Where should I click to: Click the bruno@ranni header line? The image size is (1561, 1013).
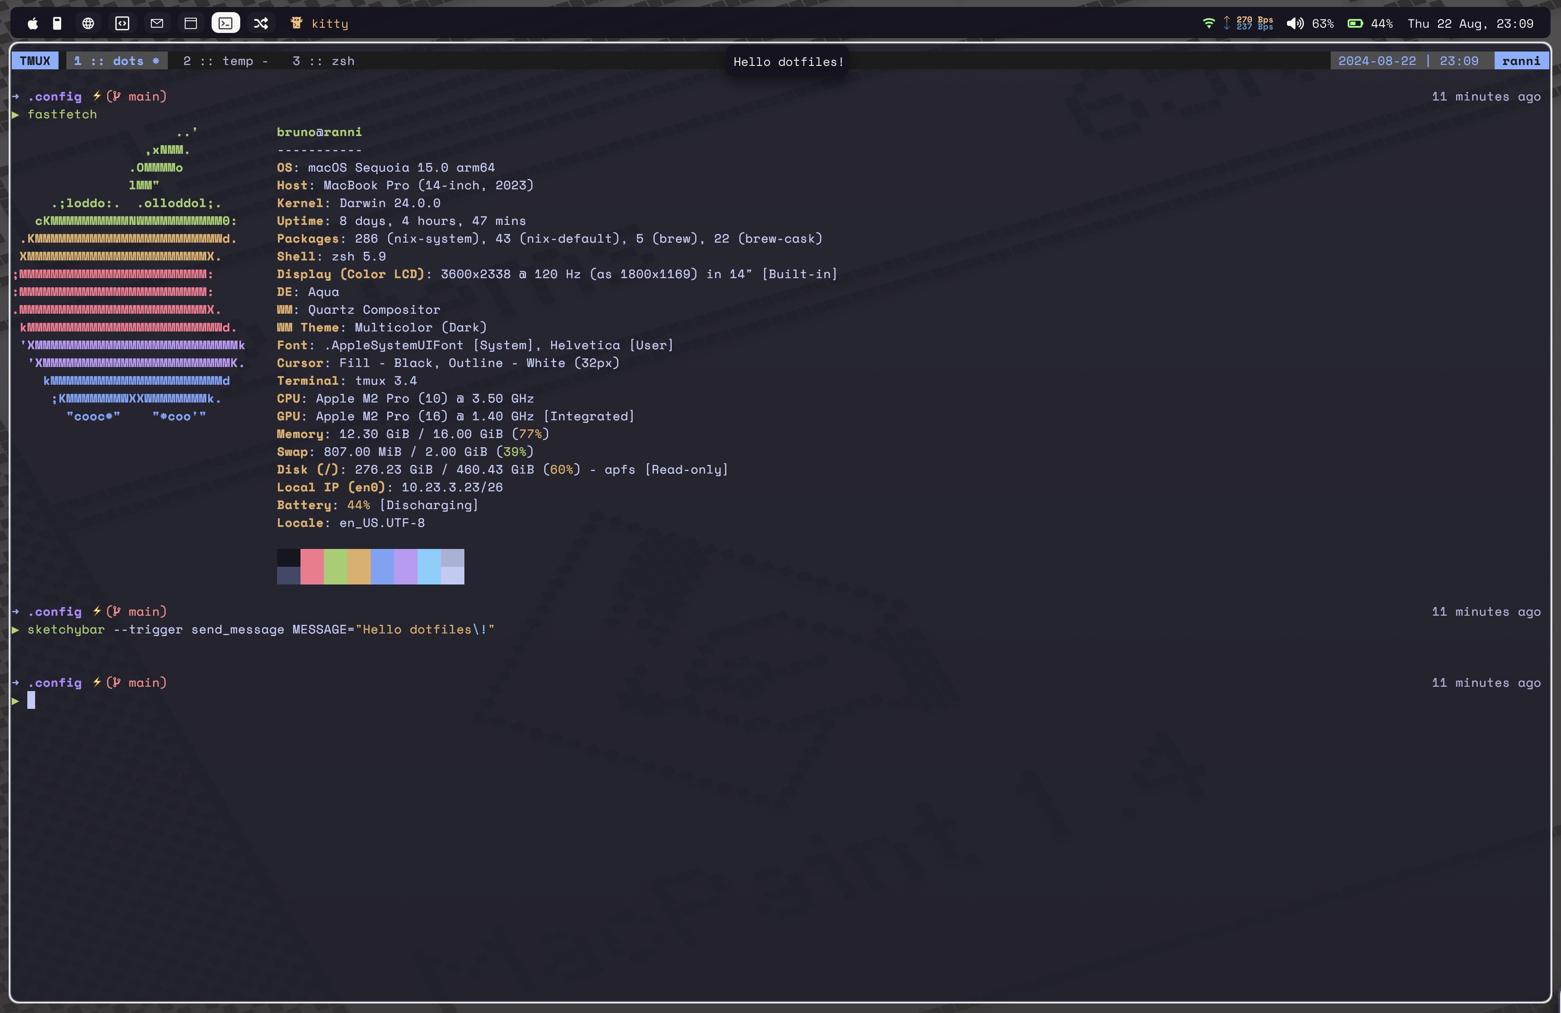(320, 132)
